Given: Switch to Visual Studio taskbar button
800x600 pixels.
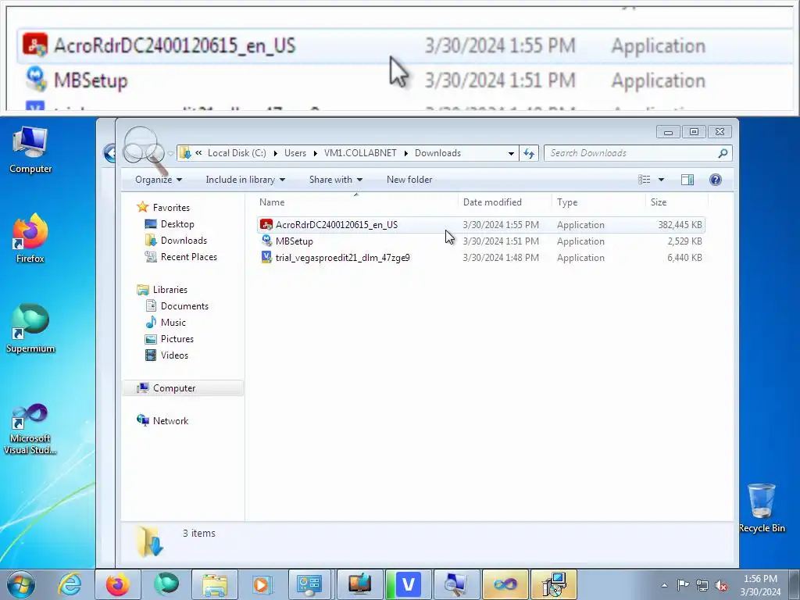Looking at the screenshot, I should (505, 584).
